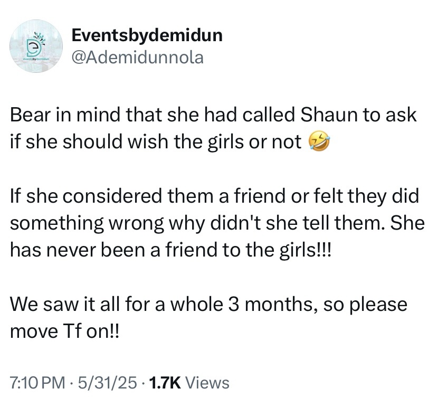
Task: Click the rolling laughing emoji
Action: click(319, 142)
